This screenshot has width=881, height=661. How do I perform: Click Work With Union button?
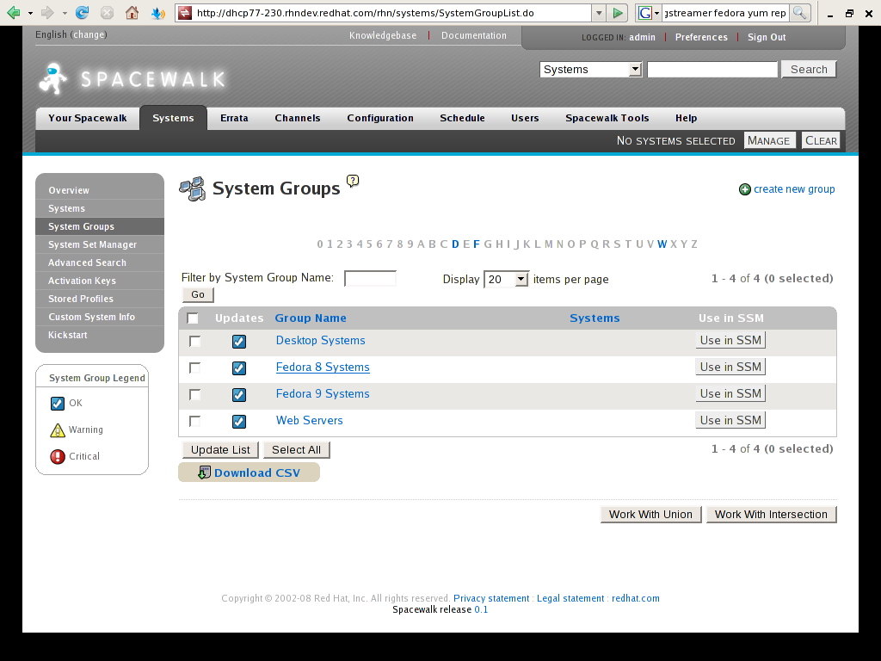650,515
